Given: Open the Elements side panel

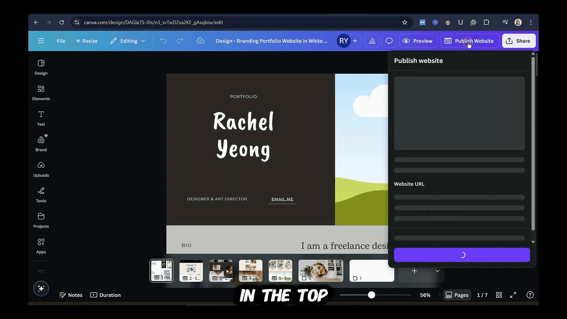Looking at the screenshot, I should 41,93.
